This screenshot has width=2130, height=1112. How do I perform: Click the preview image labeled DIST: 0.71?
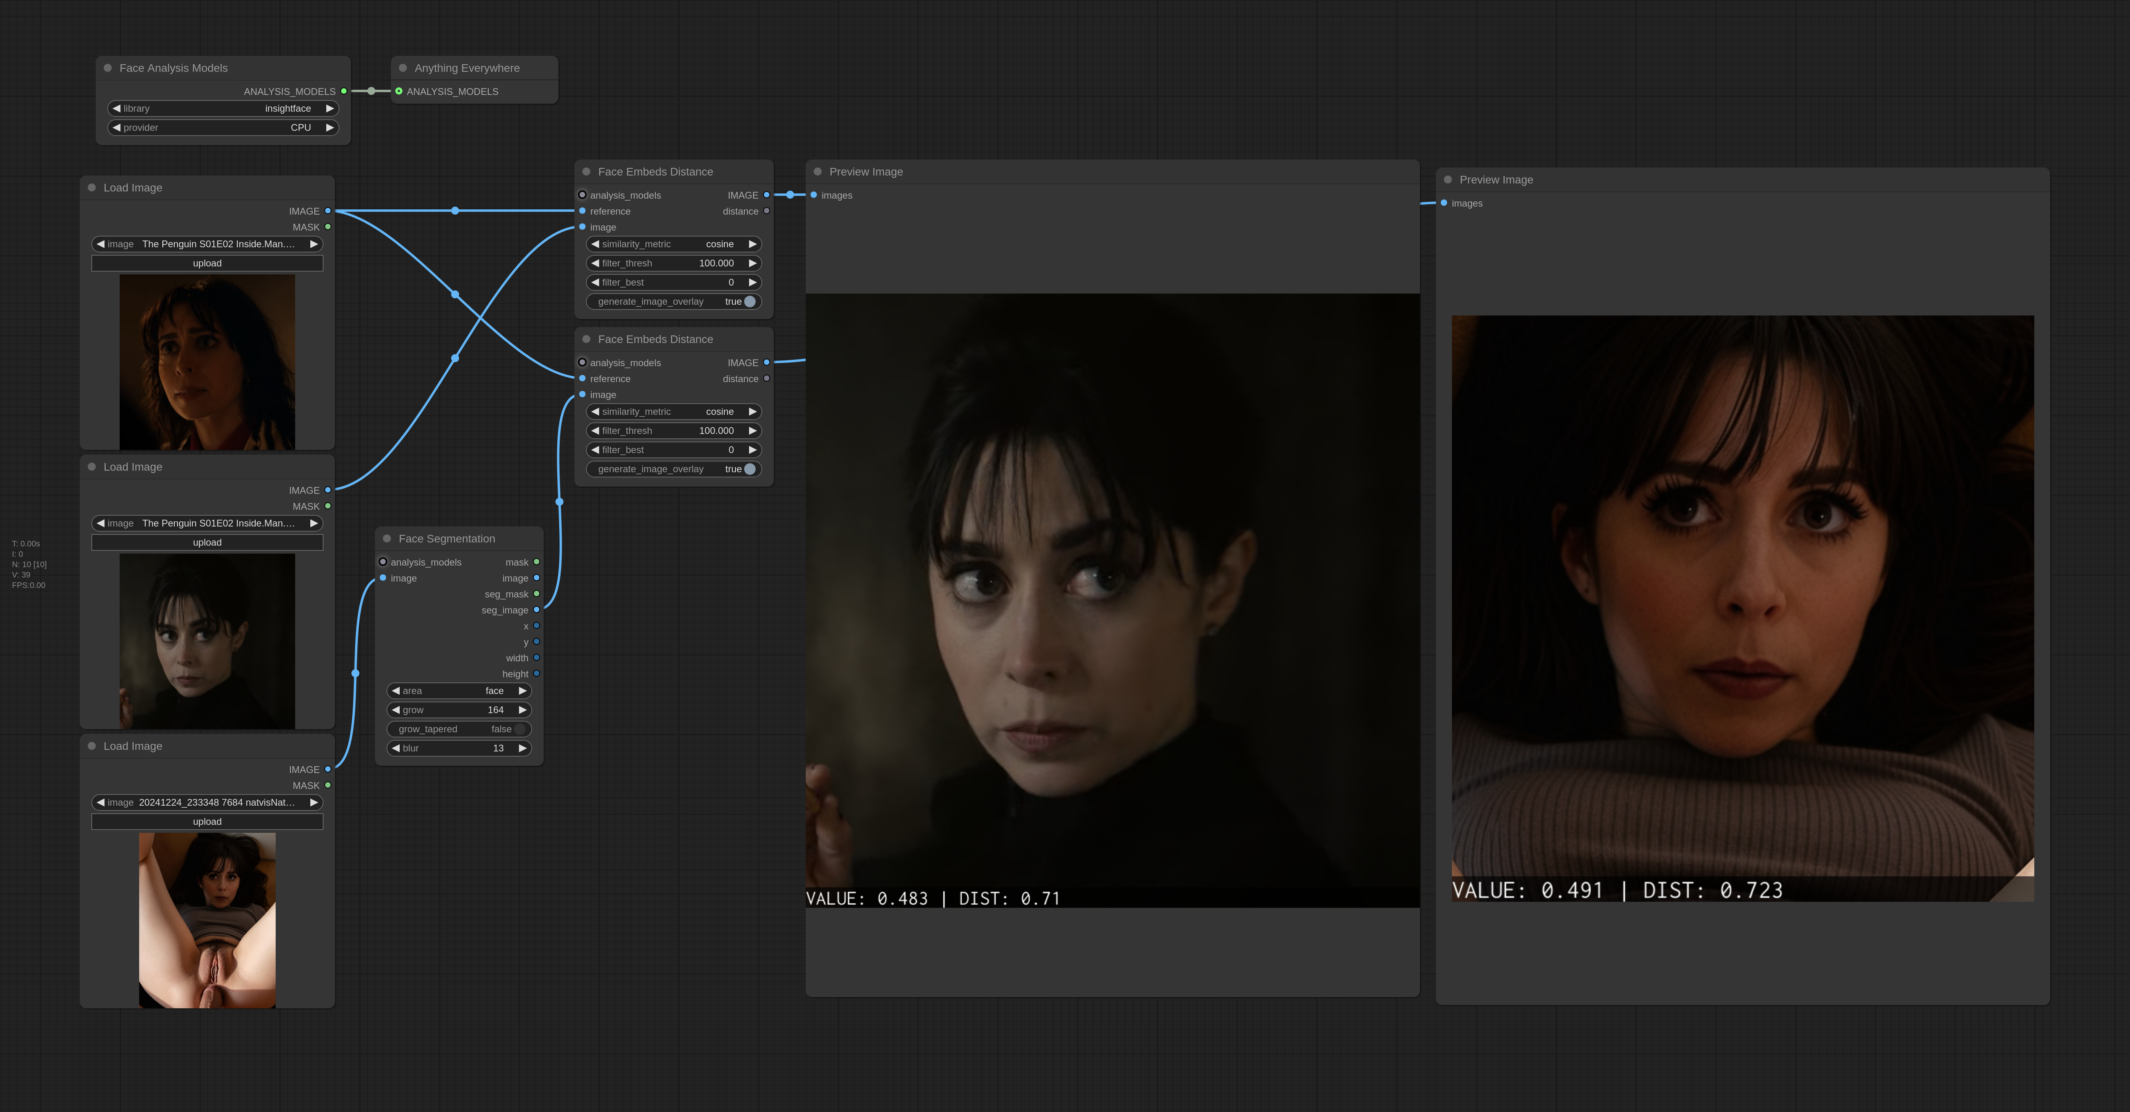1112,600
